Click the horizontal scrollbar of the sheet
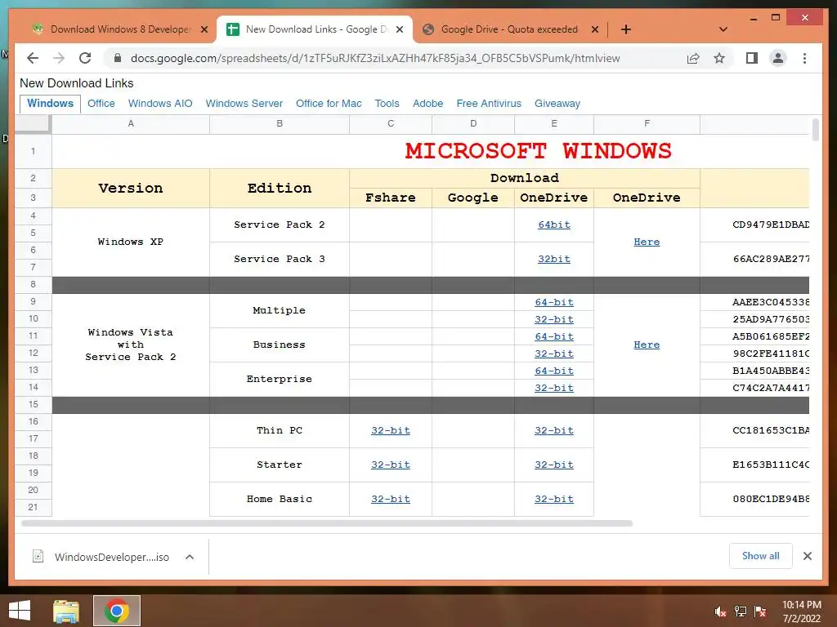Screen dimensions: 837x627 (x=327, y=523)
